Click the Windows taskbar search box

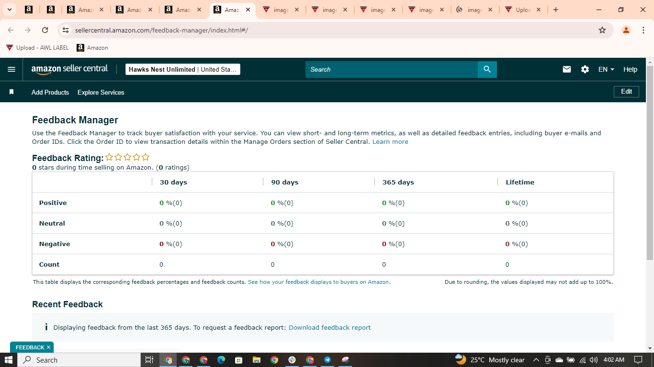[79, 360]
